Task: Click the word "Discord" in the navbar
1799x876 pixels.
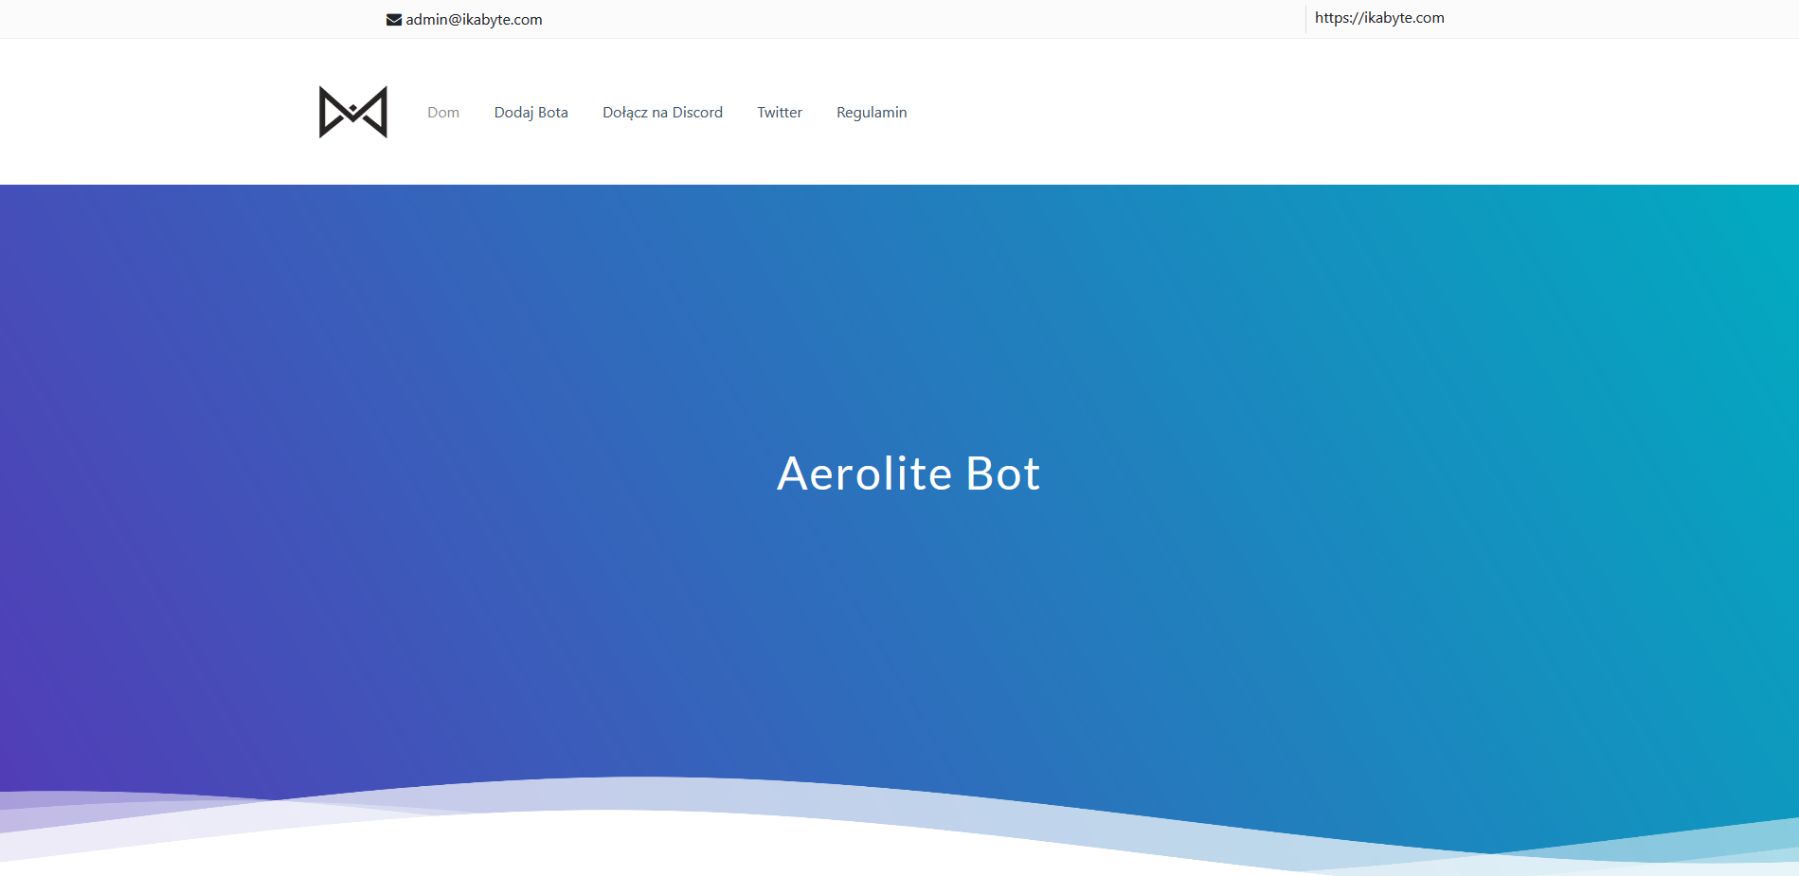Action: point(697,113)
